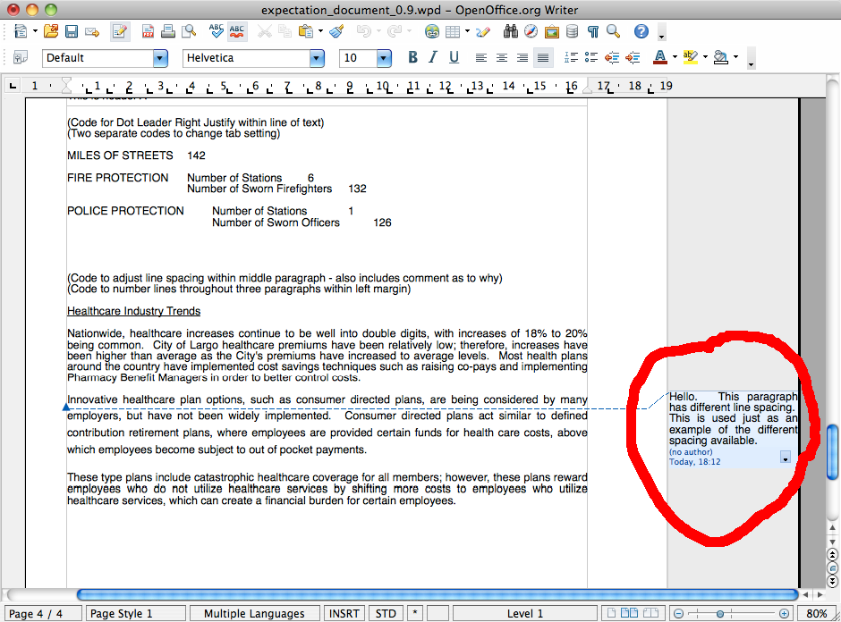Open the Navigator compass icon

click(x=531, y=32)
